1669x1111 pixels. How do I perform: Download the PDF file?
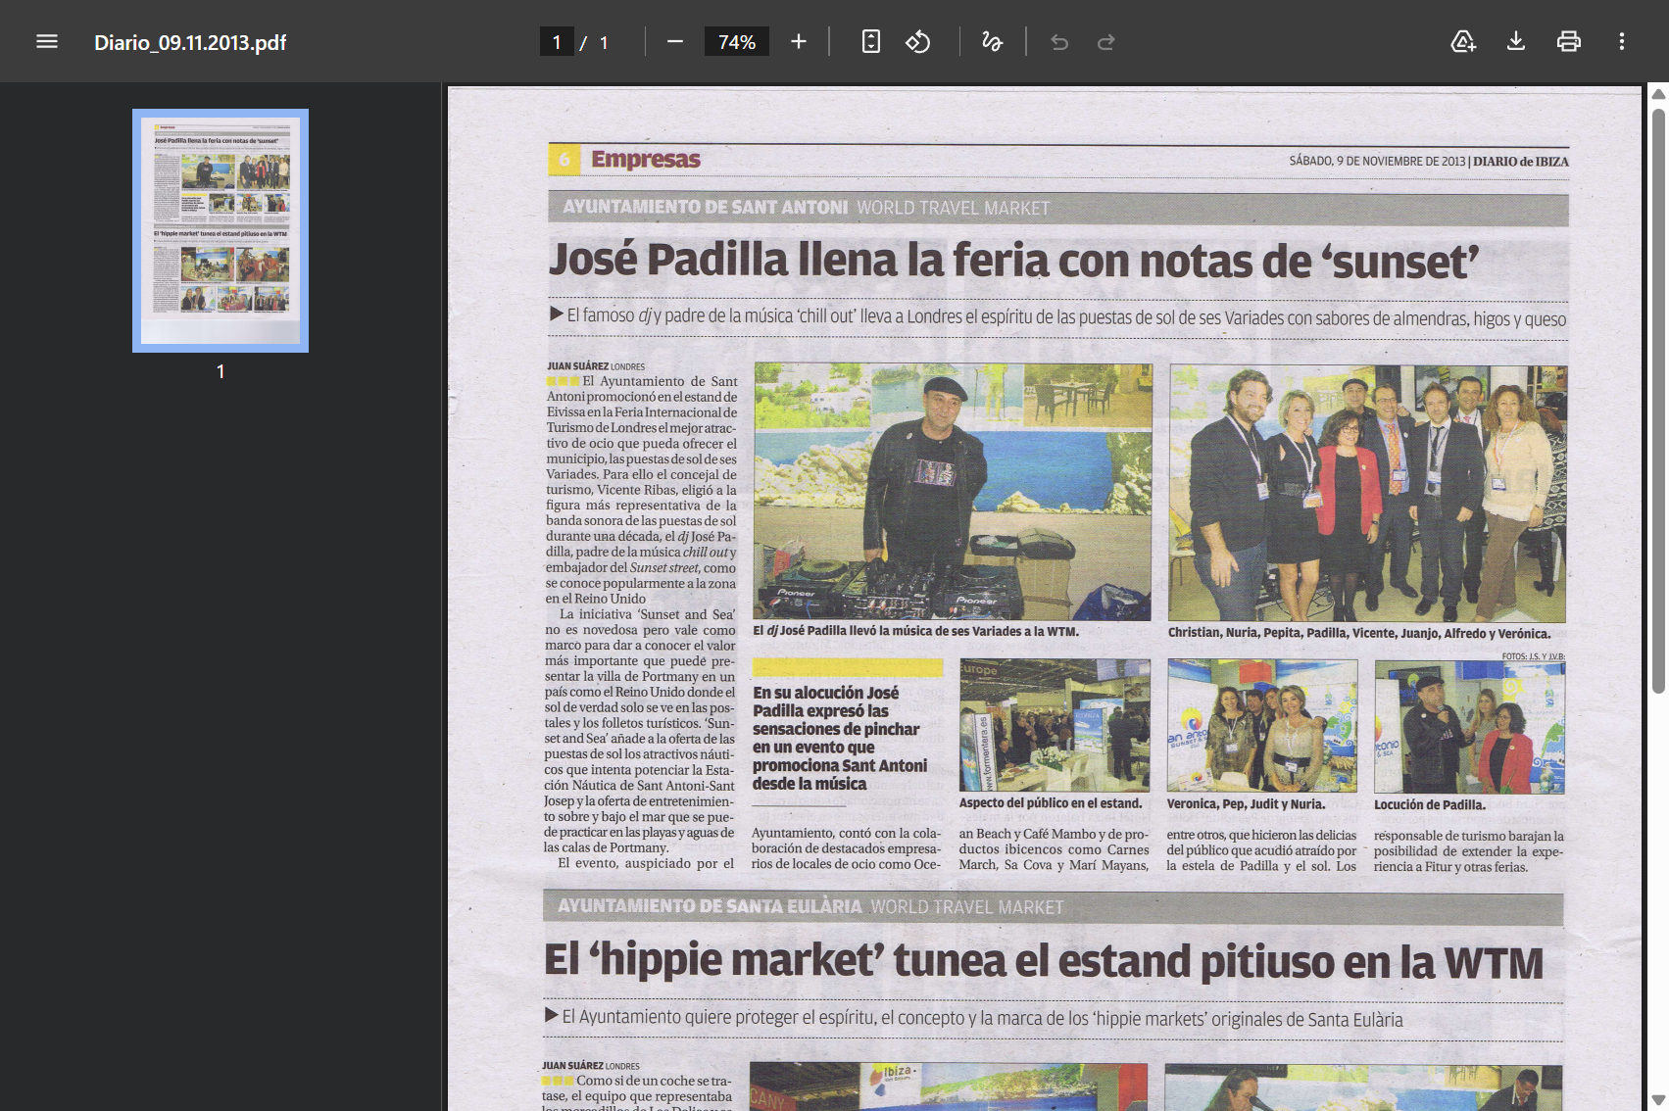point(1515,42)
